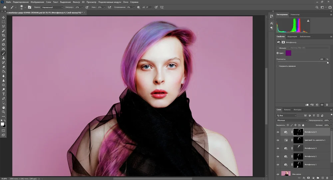Select the Type (T) tool

[4, 94]
